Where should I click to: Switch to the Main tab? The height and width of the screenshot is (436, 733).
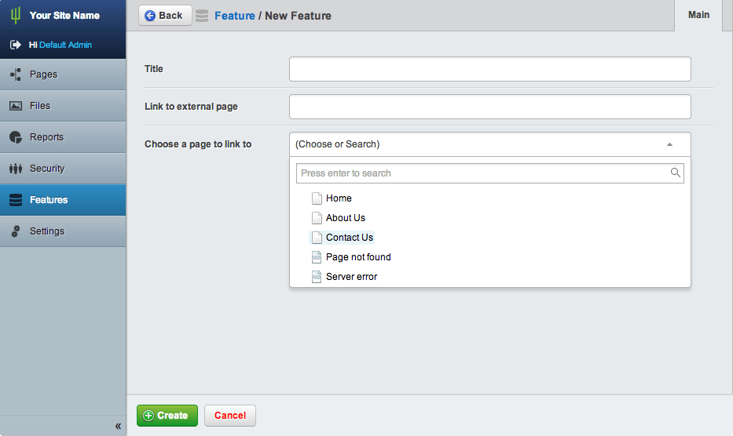pyautogui.click(x=698, y=15)
